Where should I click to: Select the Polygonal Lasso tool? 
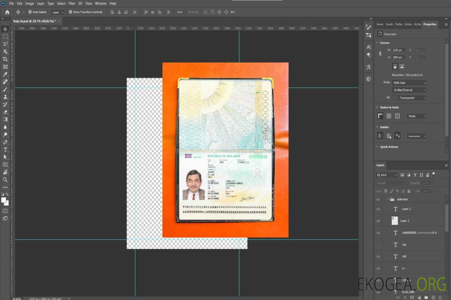pos(5,44)
